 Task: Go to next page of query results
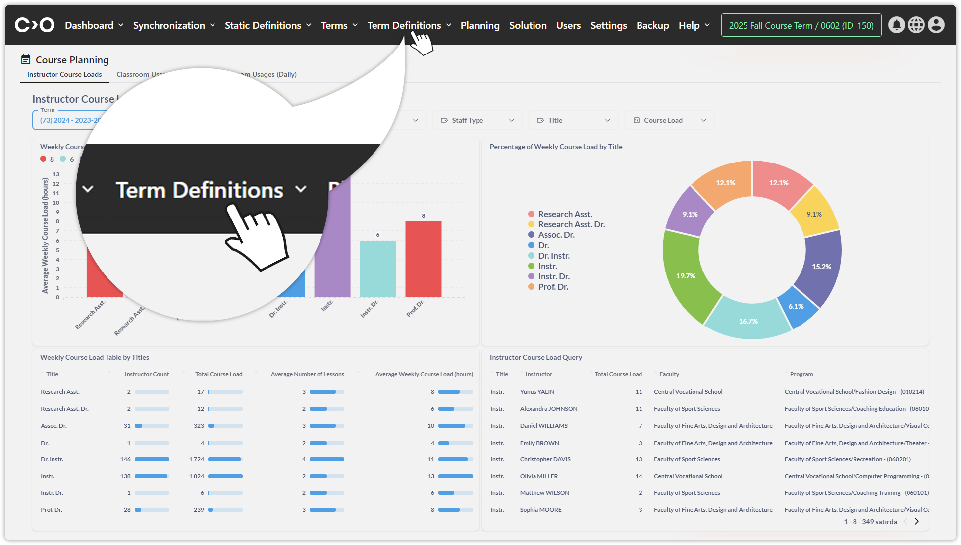pyautogui.click(x=917, y=521)
